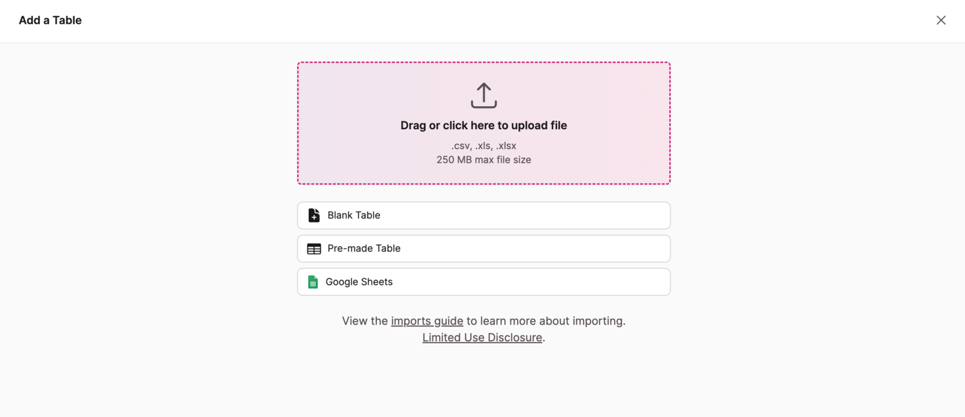This screenshot has height=417, width=965.
Task: Click the upload arrow icon
Action: (x=484, y=95)
